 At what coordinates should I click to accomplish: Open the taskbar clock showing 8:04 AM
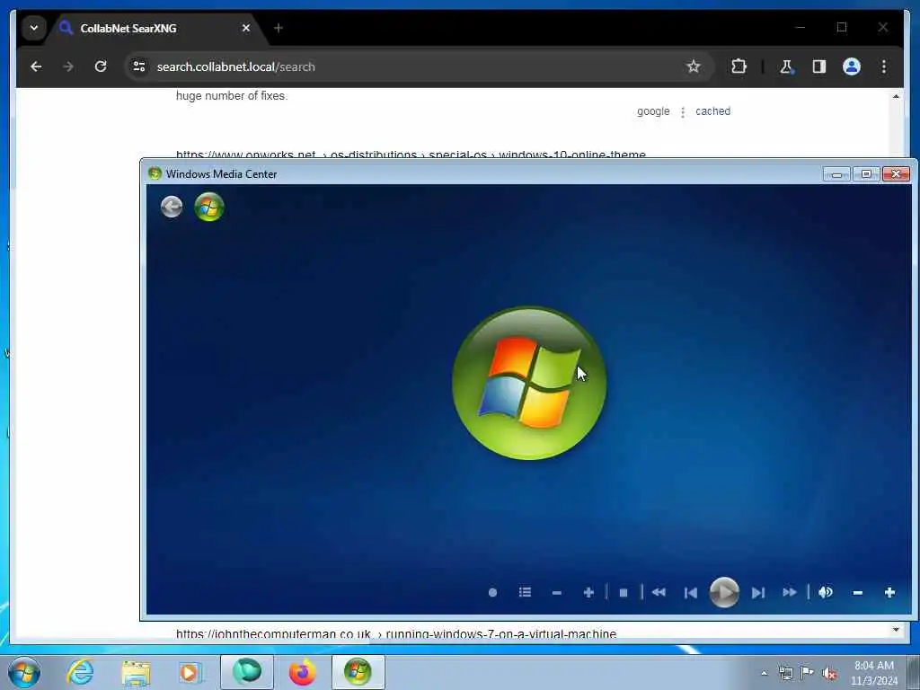[873, 673]
